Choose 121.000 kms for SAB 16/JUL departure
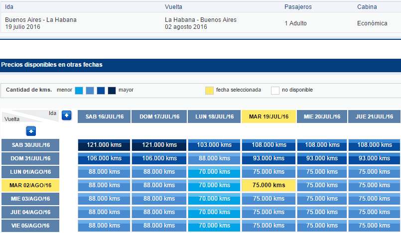 point(104,145)
